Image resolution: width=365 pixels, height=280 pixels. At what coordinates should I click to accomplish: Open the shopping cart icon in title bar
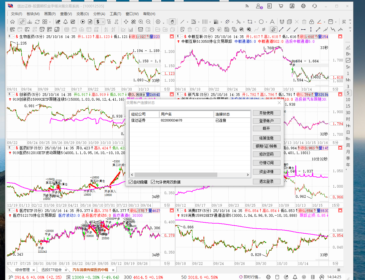[x=280, y=6]
